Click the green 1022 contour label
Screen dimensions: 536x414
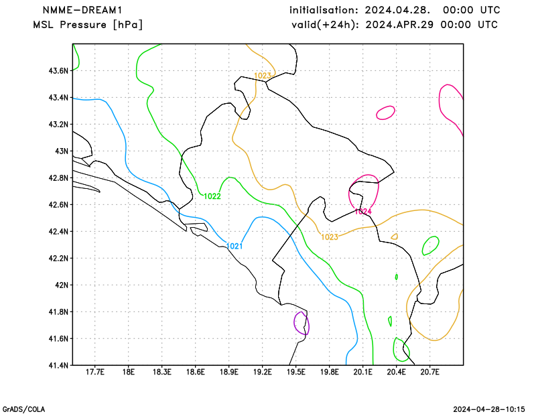click(x=212, y=196)
